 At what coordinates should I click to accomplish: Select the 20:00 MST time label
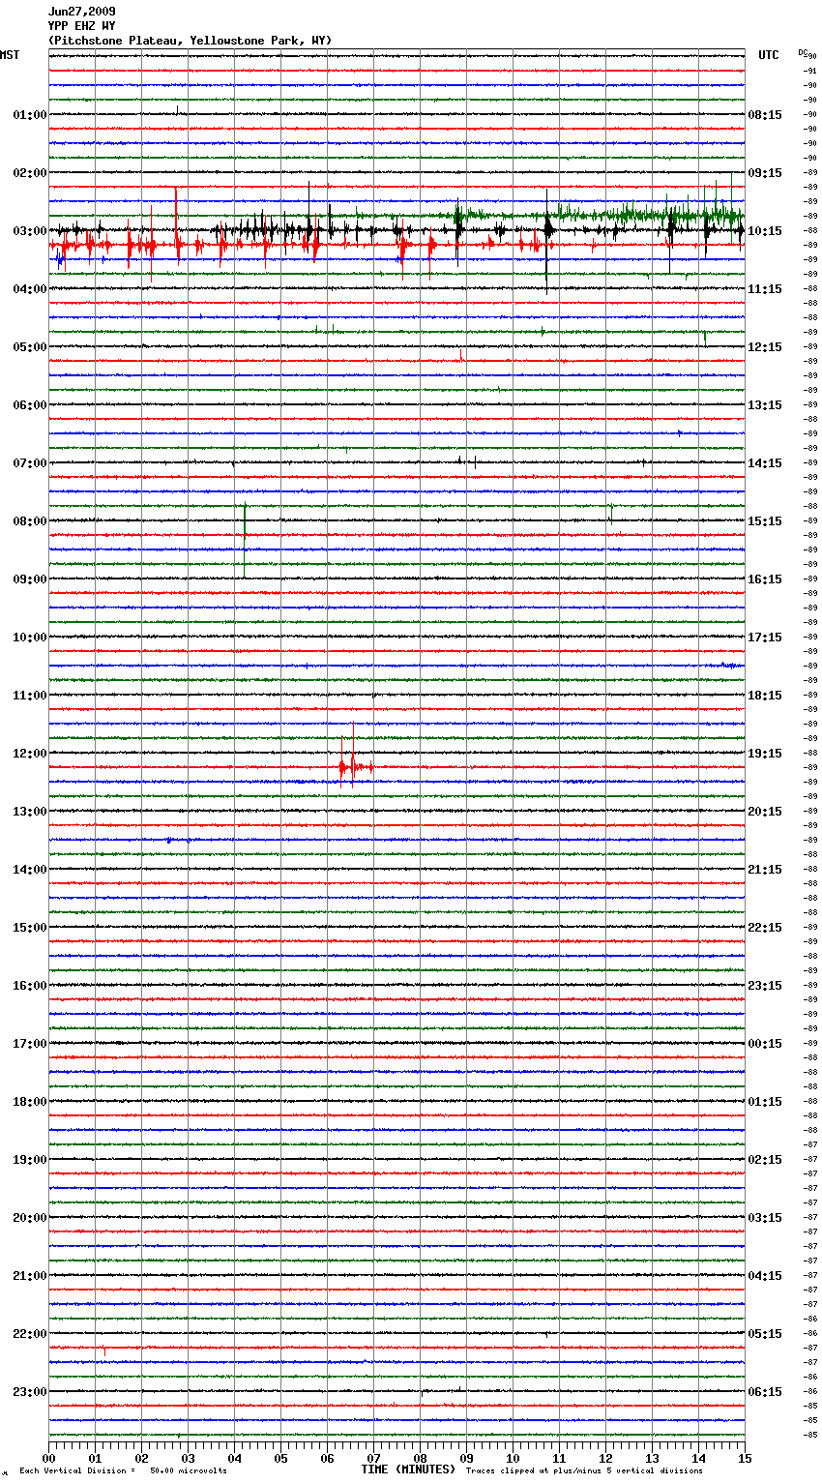[30, 1218]
